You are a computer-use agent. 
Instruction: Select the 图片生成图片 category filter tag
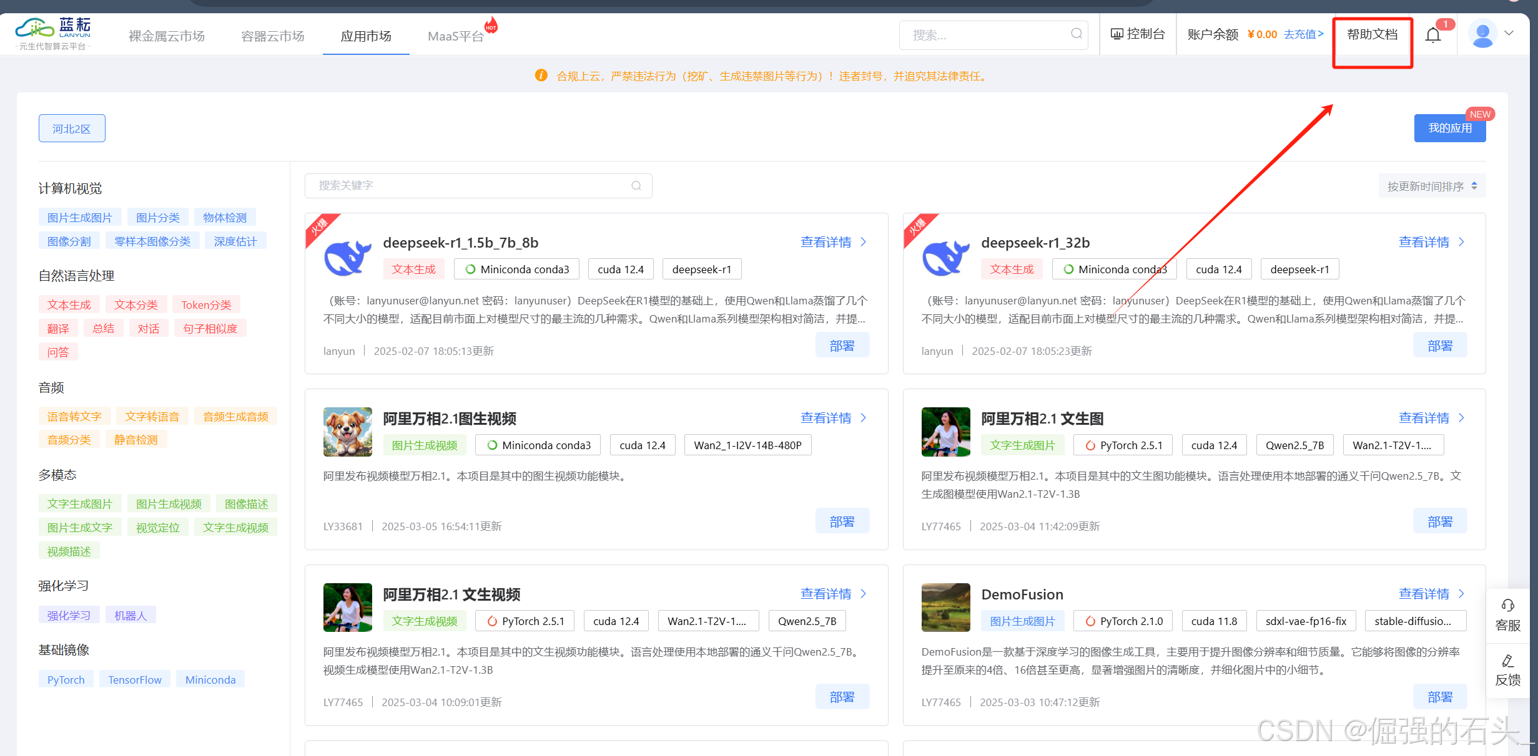coord(80,218)
